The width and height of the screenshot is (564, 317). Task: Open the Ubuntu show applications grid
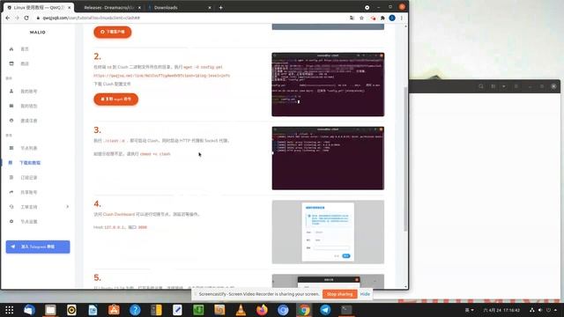[x=9, y=310]
